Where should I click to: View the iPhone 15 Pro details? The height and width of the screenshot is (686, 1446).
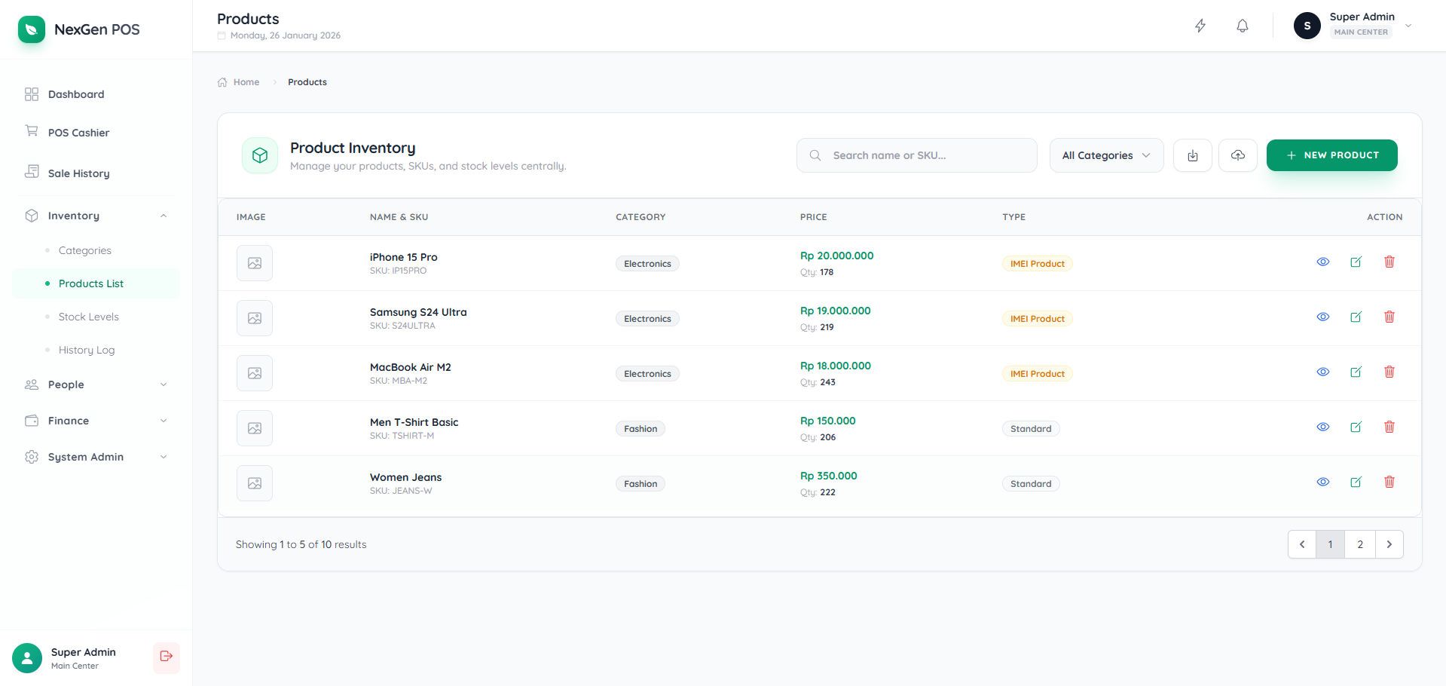point(1322,262)
